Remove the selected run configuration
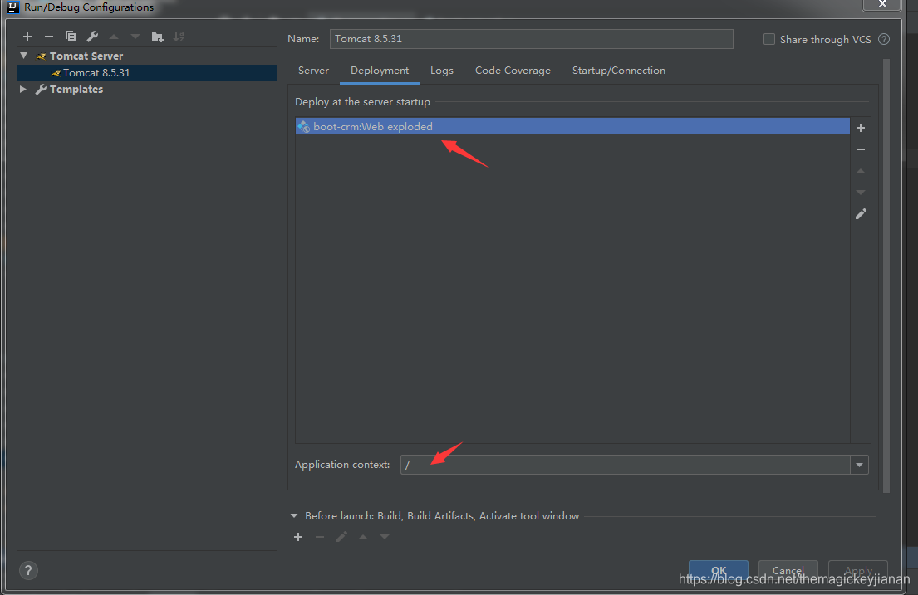This screenshot has width=918, height=595. tap(48, 37)
